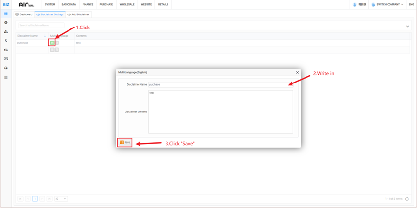Sort by Disclaimer Name column header
Screen dimensions: 417x208
(28, 36)
